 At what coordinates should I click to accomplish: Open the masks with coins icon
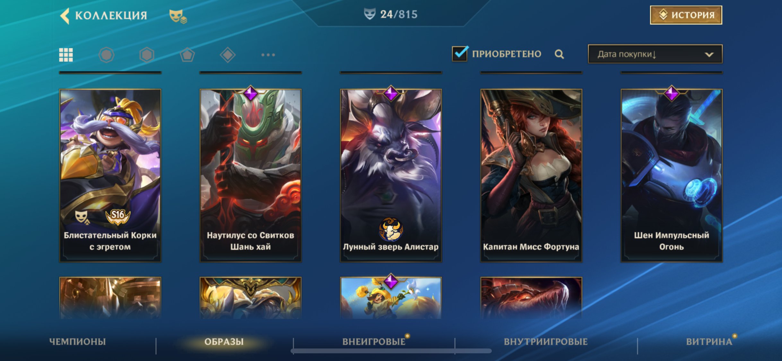(178, 16)
